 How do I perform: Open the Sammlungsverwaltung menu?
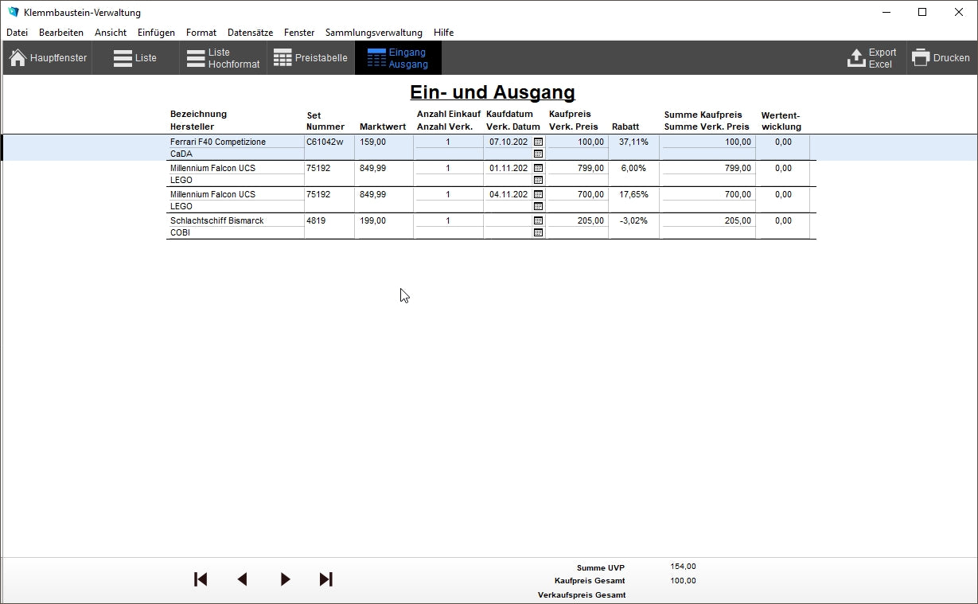coord(373,33)
